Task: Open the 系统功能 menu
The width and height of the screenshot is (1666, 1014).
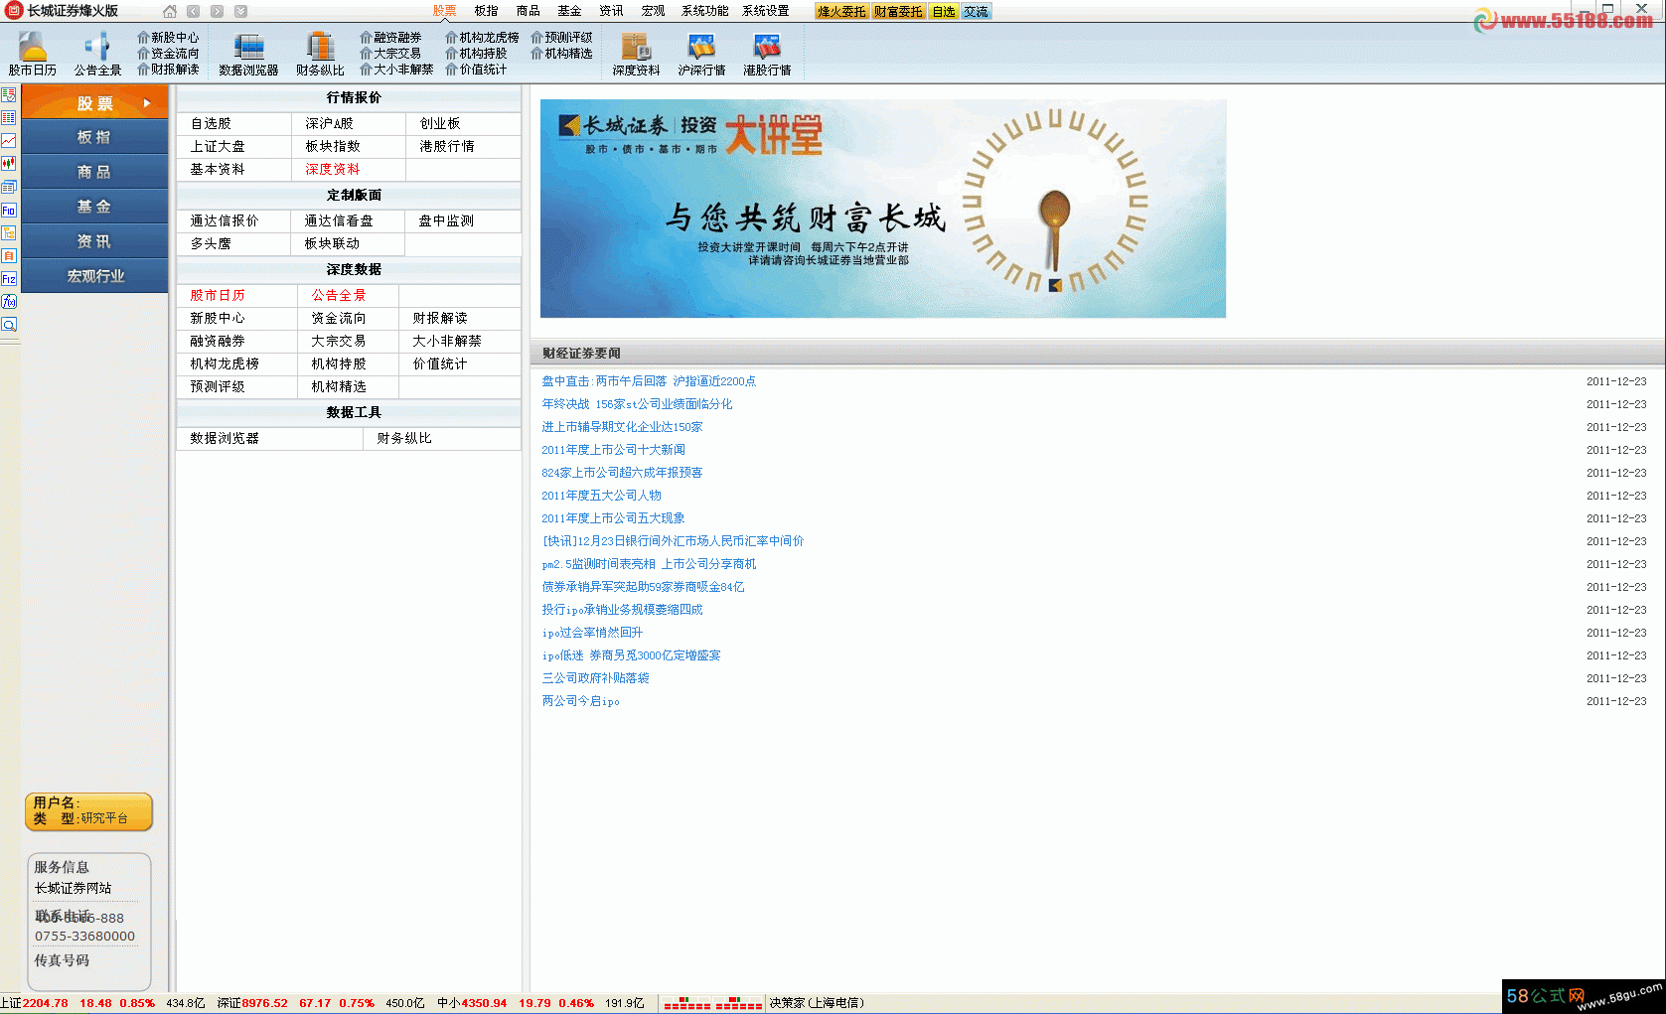Action: (705, 11)
